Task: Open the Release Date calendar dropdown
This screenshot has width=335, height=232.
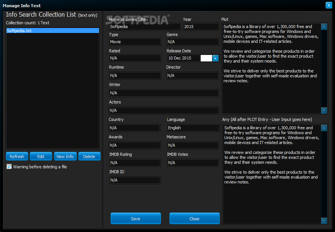Action: (x=215, y=58)
